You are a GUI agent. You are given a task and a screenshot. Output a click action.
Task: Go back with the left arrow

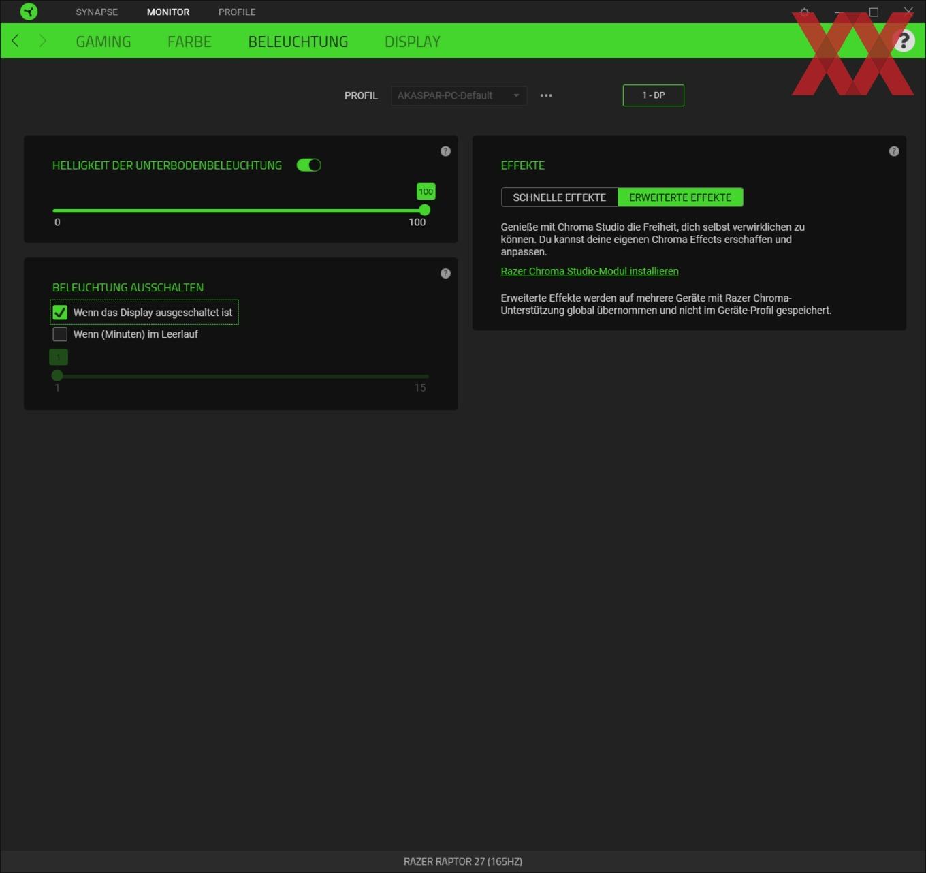point(15,41)
